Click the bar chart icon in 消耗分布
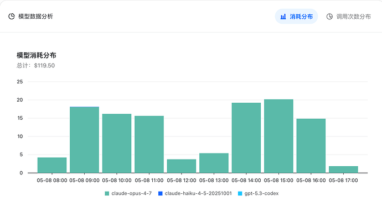This screenshot has width=382, height=201. click(x=283, y=17)
